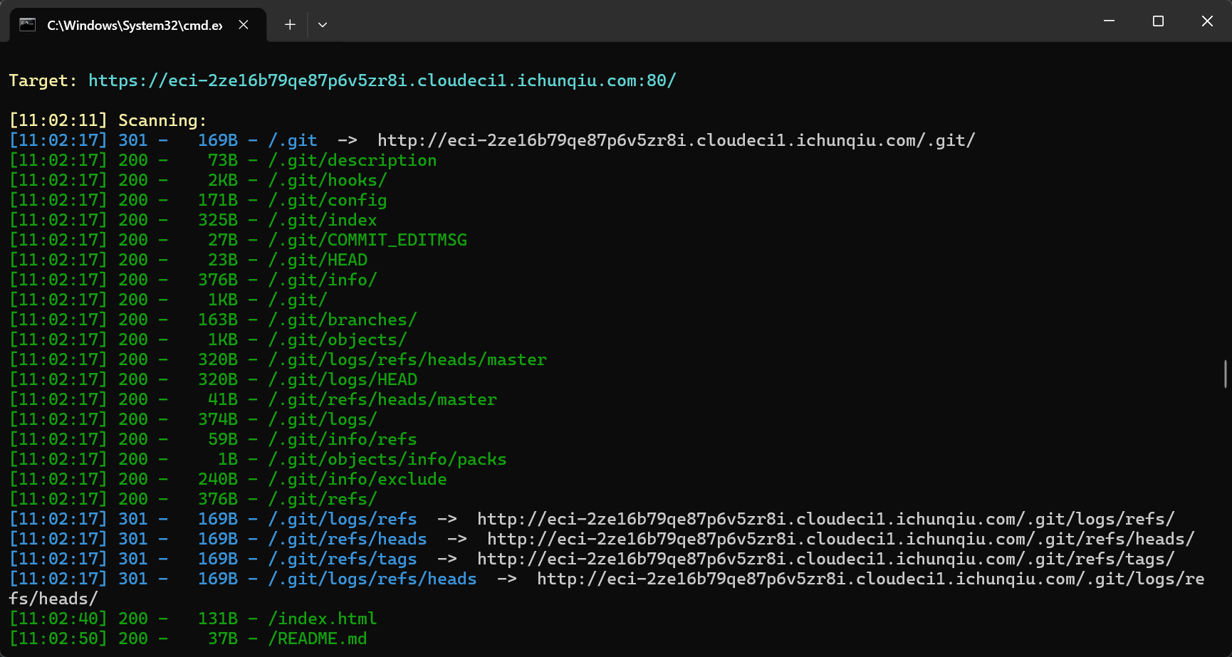Click the /.git/branches/ path
The image size is (1232, 657).
(343, 320)
